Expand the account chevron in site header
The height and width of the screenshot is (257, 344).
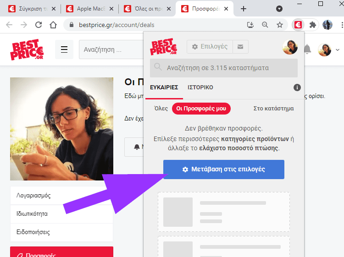pos(338,50)
